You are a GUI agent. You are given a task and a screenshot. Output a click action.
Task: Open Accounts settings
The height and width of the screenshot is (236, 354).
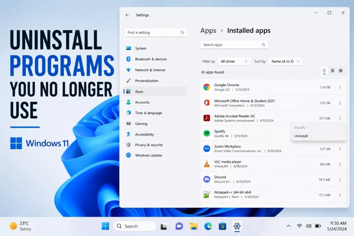click(156, 102)
